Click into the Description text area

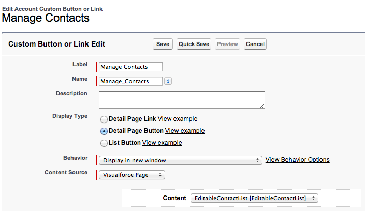[182, 100]
